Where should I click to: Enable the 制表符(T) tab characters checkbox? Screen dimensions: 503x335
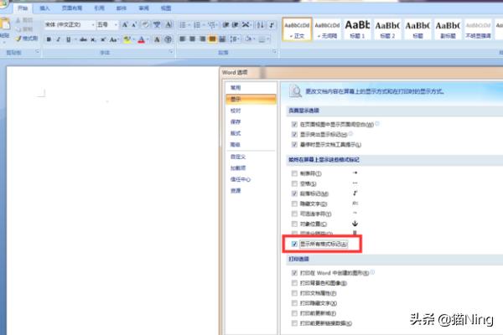(x=294, y=173)
